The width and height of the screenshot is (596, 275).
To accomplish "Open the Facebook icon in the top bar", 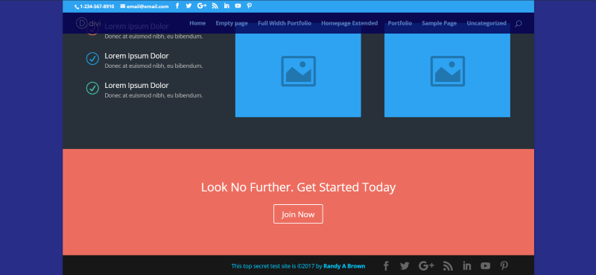I will (177, 6).
